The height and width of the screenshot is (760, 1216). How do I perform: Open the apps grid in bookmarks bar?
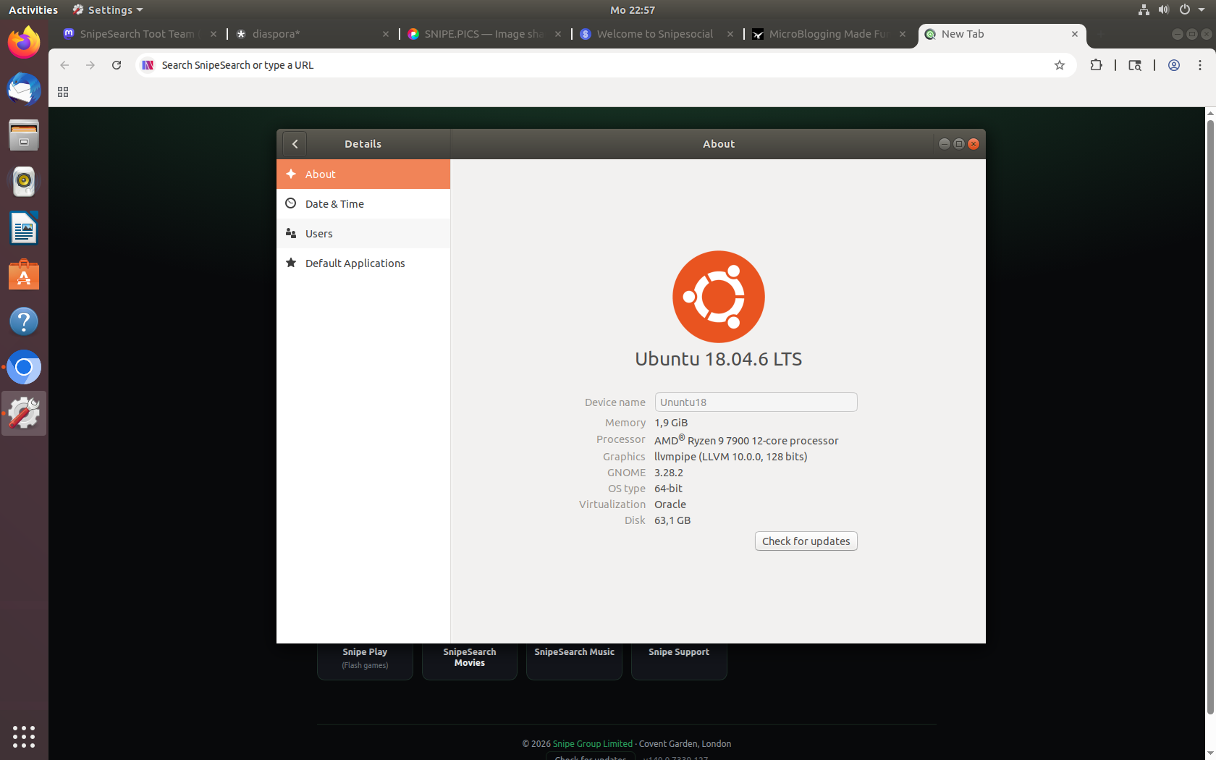click(x=63, y=92)
